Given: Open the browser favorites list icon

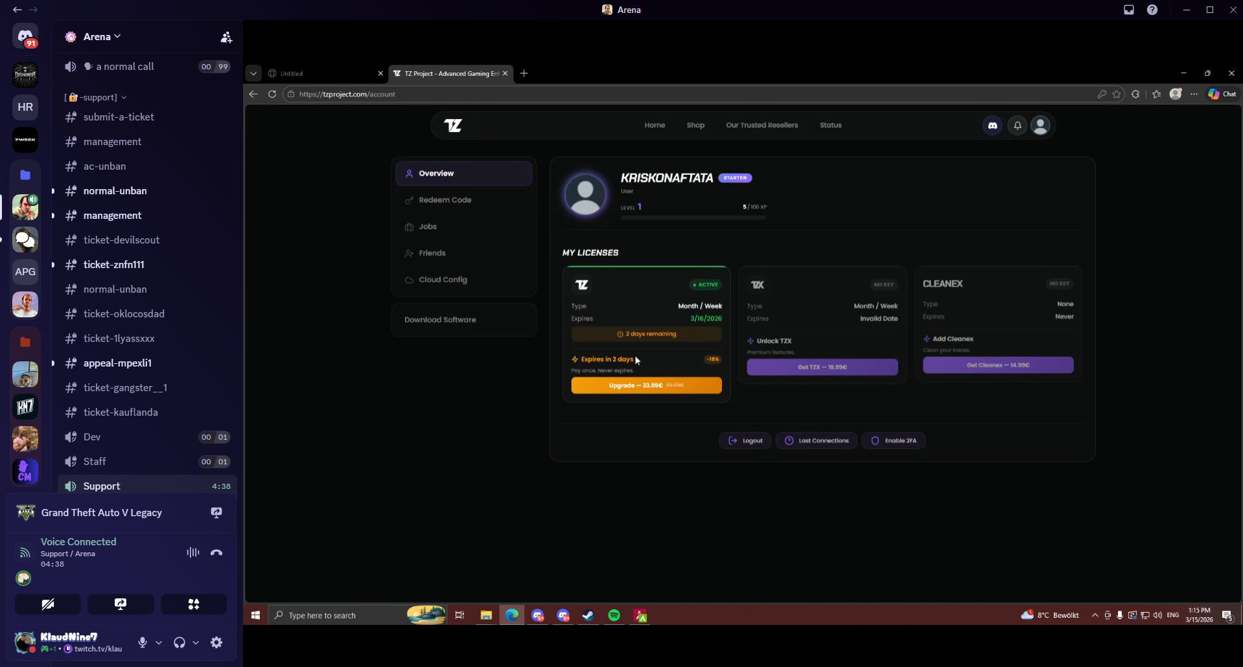Looking at the screenshot, I should (x=1157, y=94).
